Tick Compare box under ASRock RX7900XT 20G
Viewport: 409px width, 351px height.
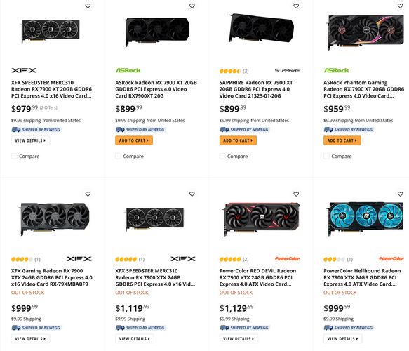[118, 156]
